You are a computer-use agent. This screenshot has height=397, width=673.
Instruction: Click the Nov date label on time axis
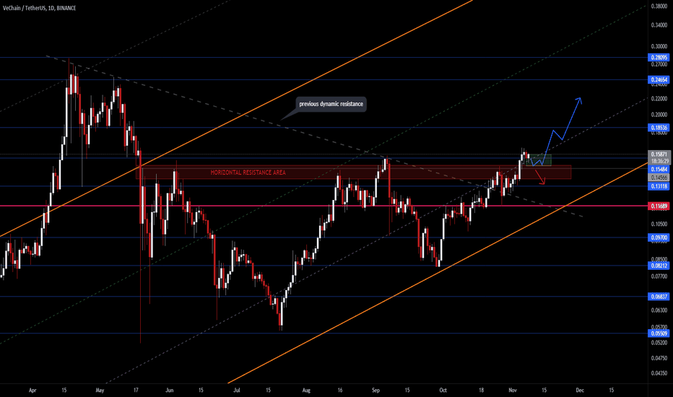pos(513,390)
